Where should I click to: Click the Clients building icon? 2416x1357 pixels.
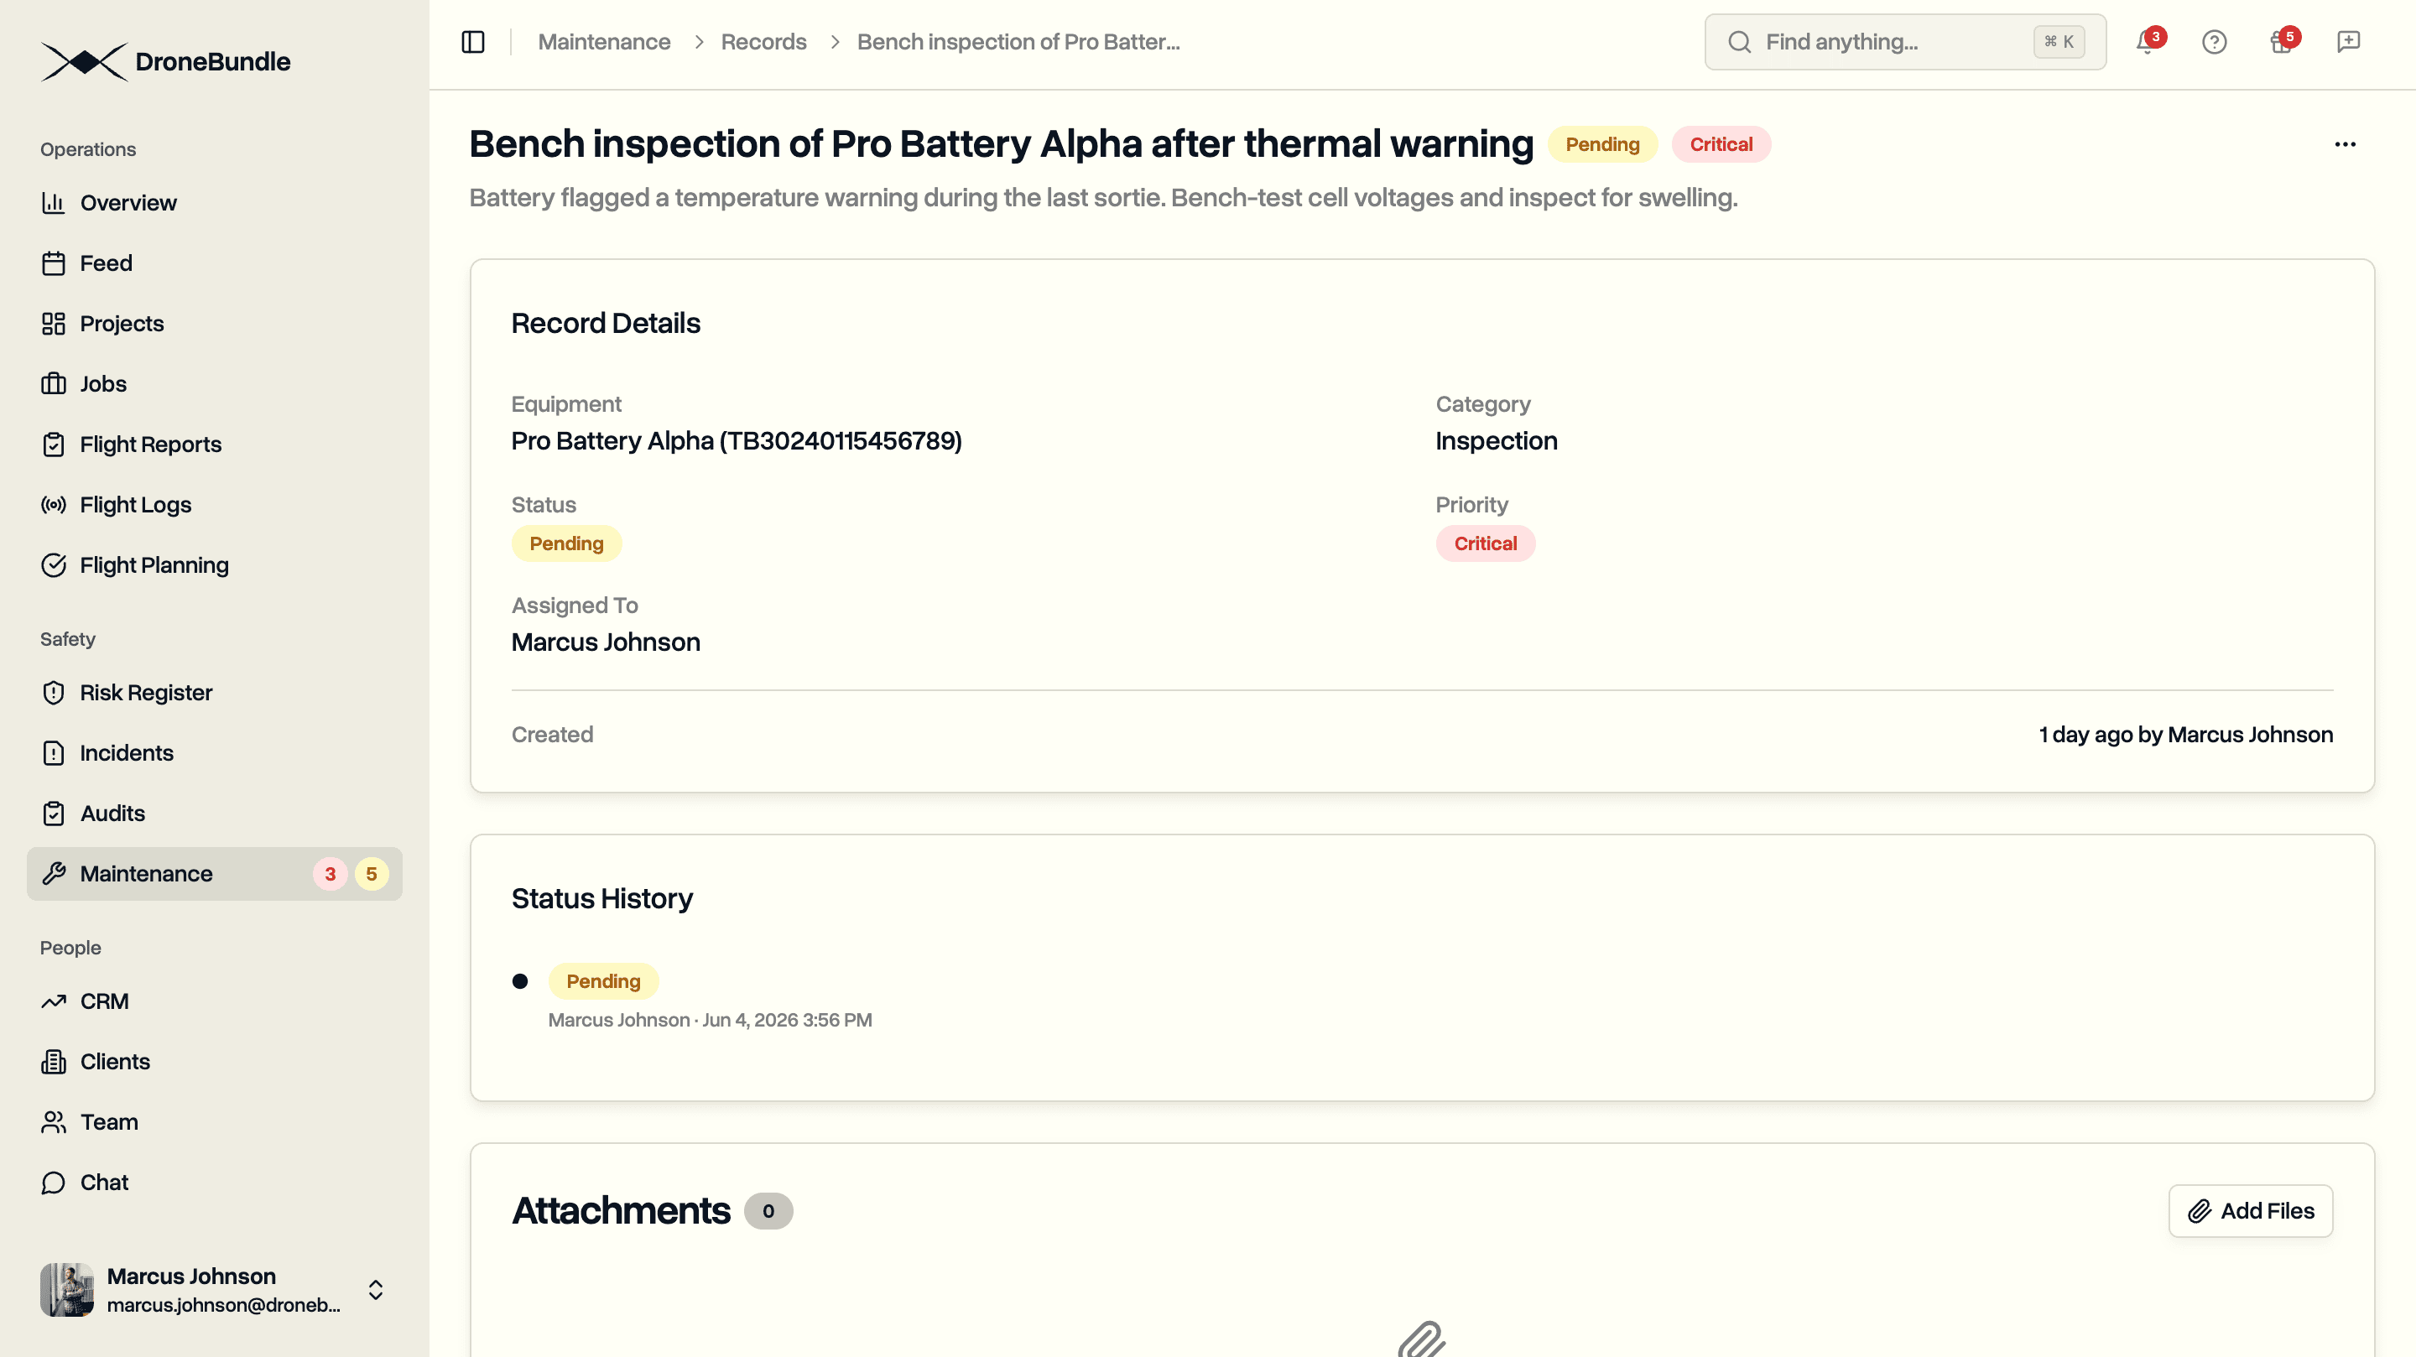click(54, 1062)
